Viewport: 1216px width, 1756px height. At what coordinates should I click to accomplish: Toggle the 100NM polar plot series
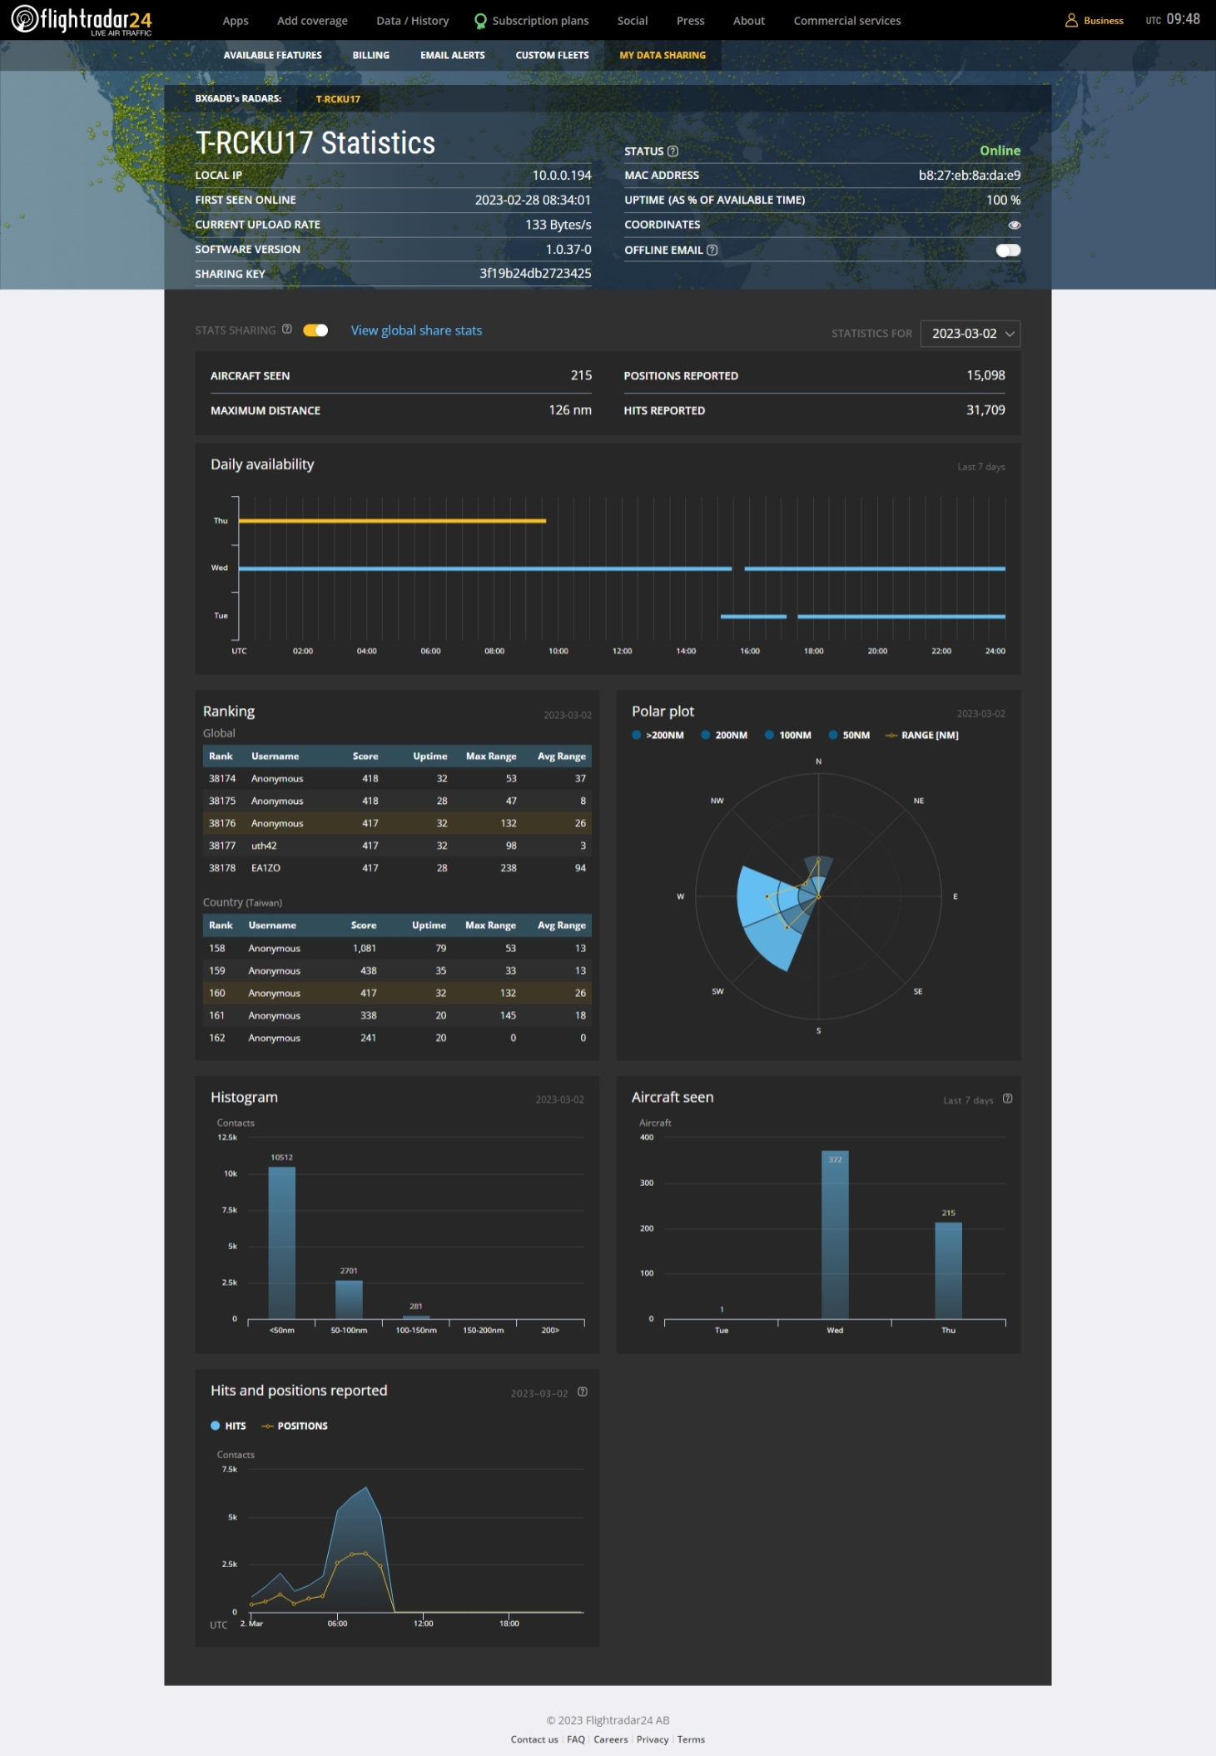[x=788, y=736]
